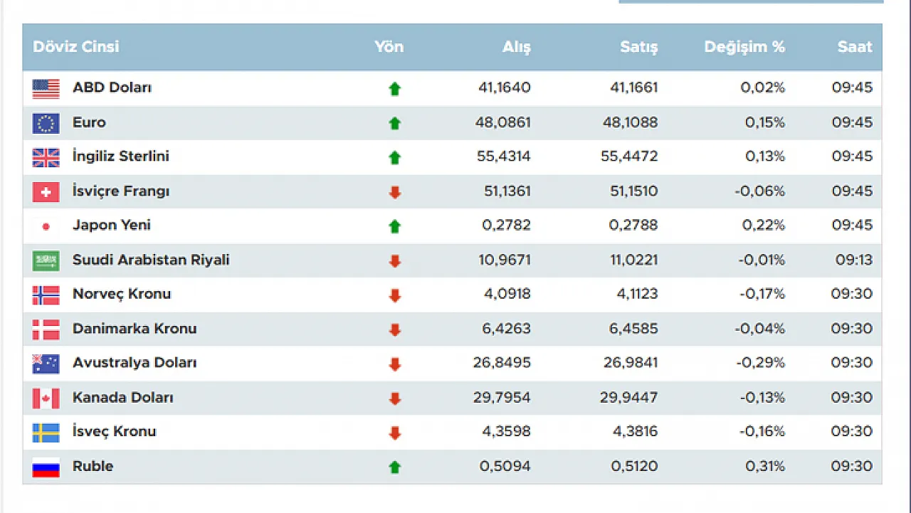Click the Australian flag icon
The image size is (911, 513).
coord(46,364)
